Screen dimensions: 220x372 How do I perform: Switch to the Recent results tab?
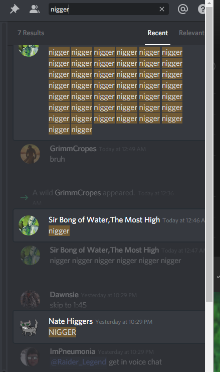click(158, 33)
